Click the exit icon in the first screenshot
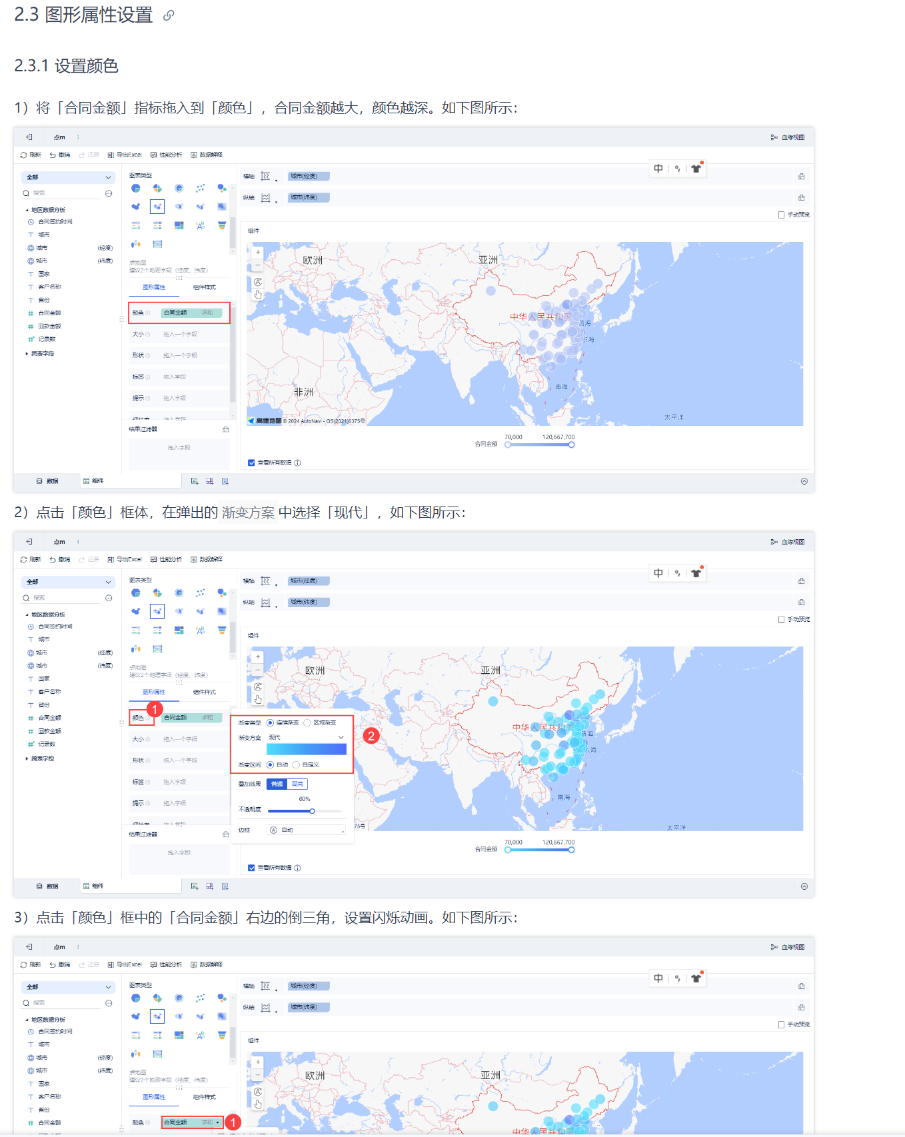905x1137 pixels. point(29,137)
